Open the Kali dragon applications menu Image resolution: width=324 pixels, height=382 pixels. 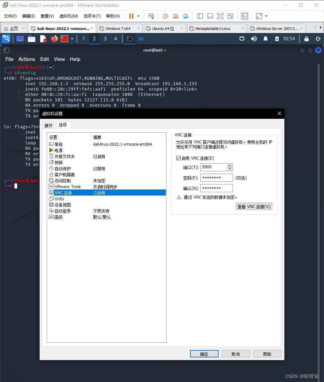point(6,39)
